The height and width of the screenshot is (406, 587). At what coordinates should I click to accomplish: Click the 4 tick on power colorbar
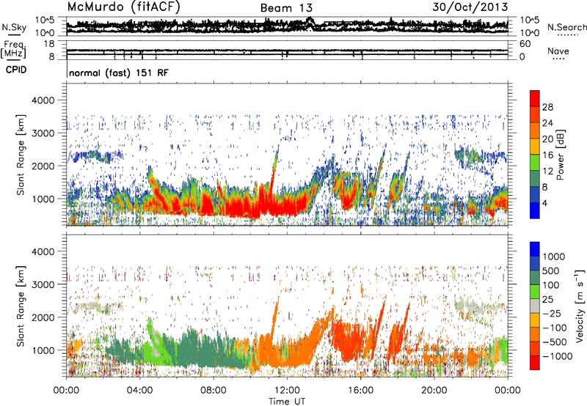(544, 203)
